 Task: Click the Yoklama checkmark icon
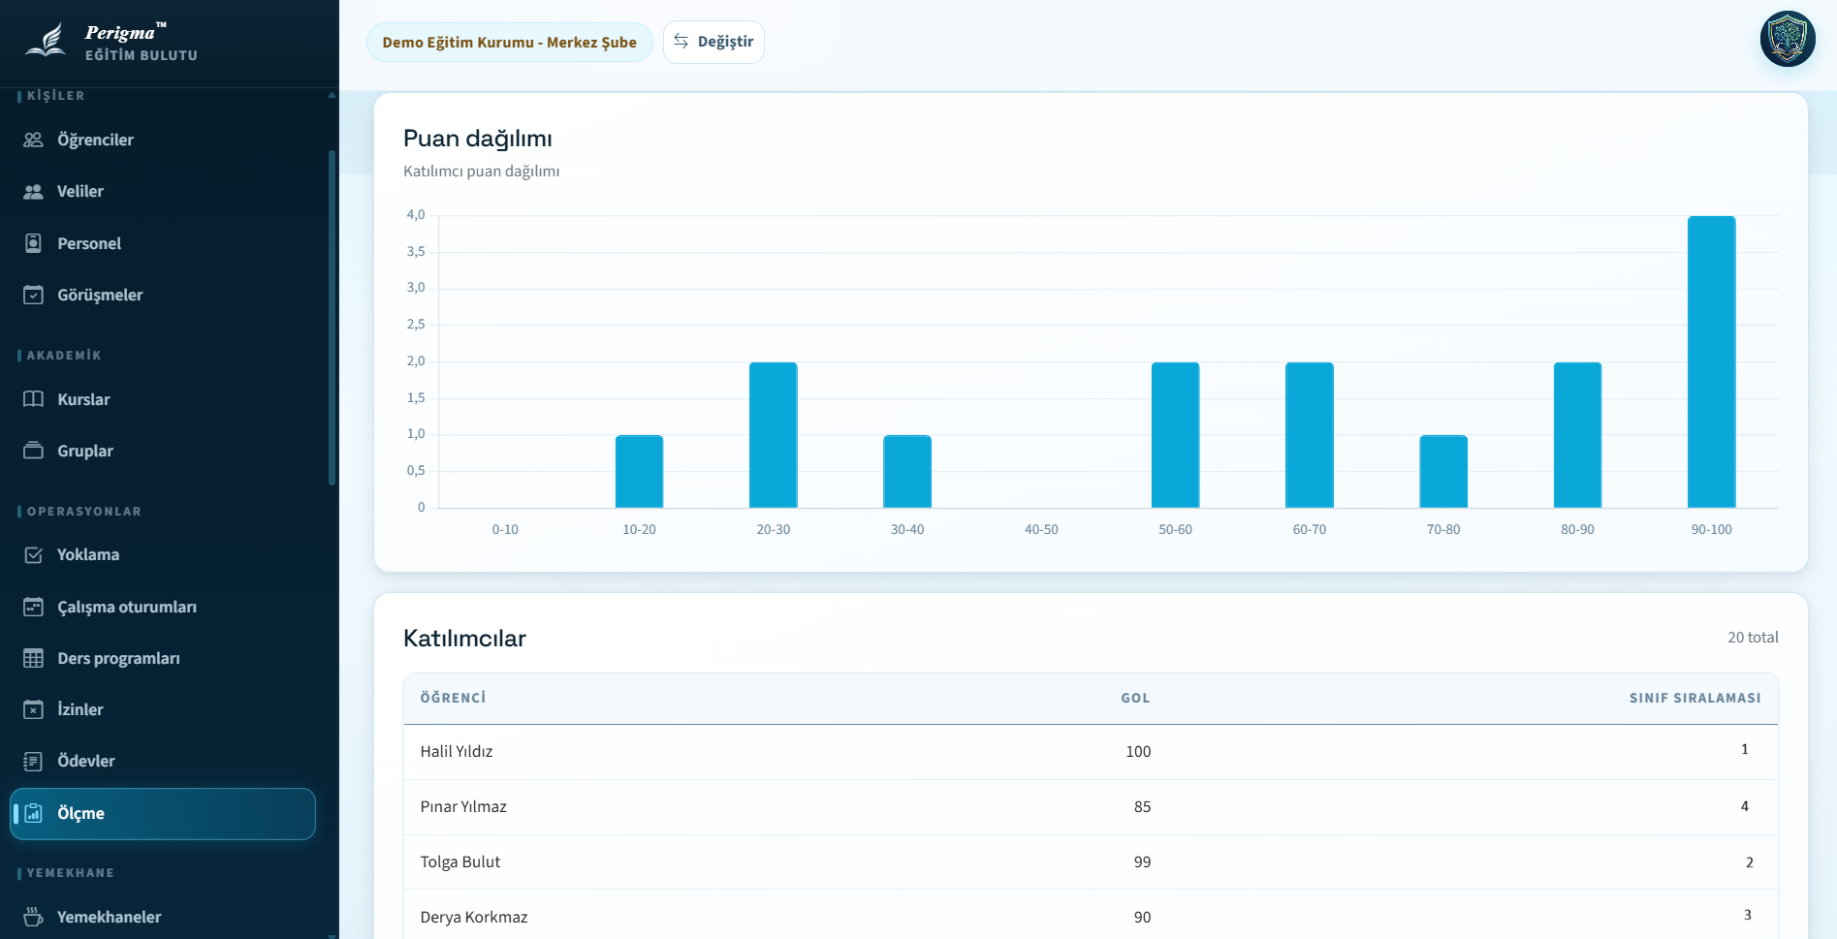click(33, 555)
